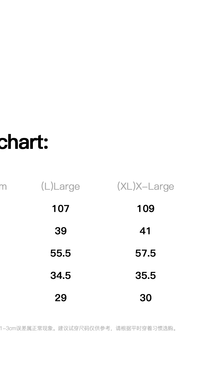The height and width of the screenshot is (390, 209).
Task: Click the 35.5 measurement under X-Large
Action: coord(145,275)
